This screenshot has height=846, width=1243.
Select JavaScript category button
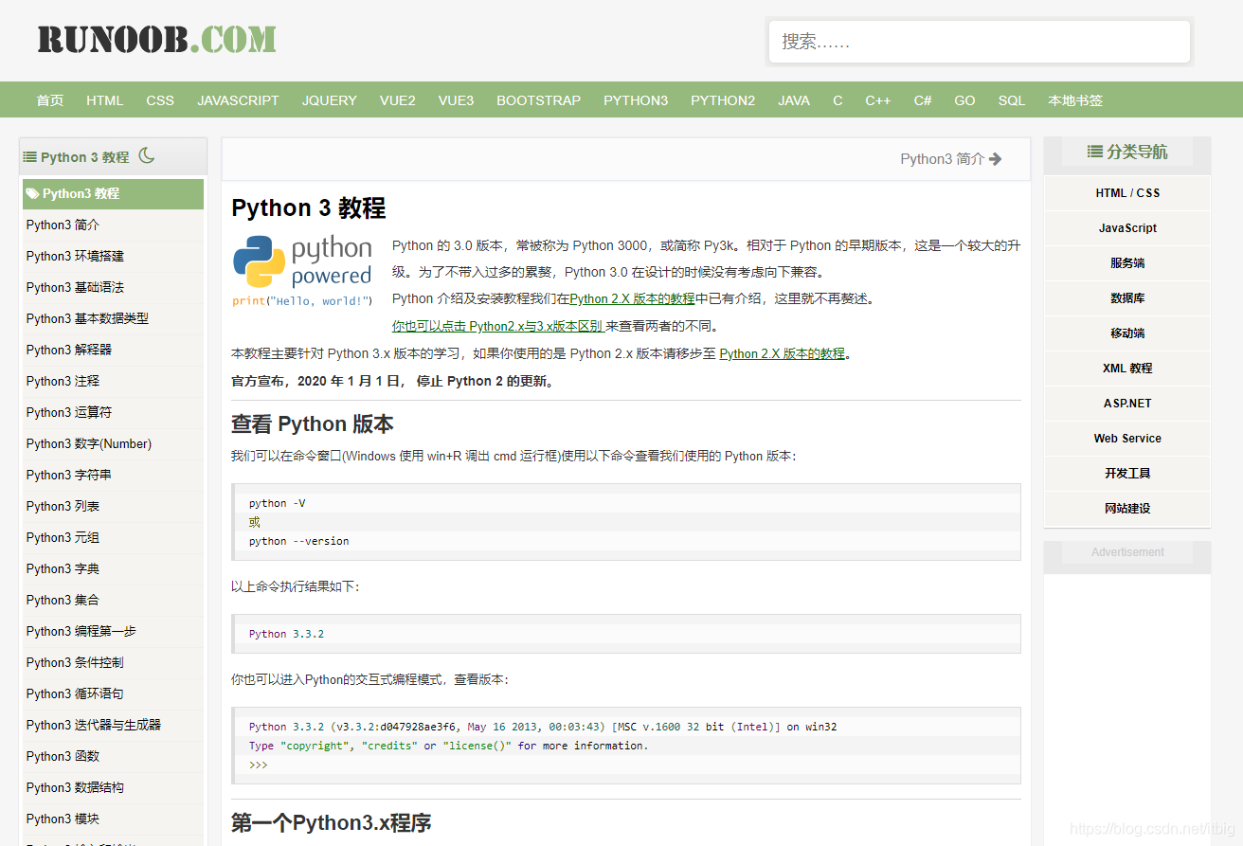tap(1127, 228)
